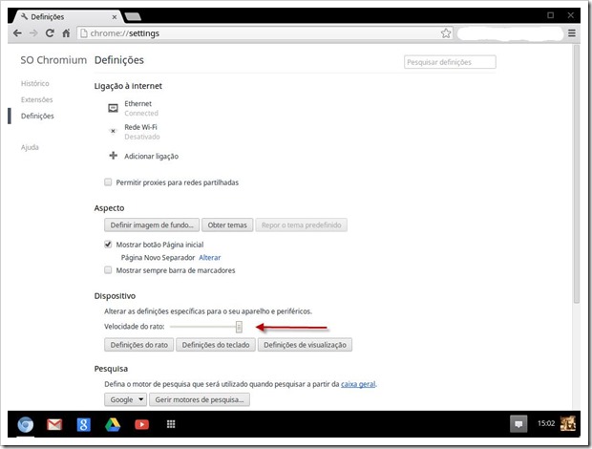Viewport: 592px width, 449px height.
Task: Select the Ethernet connection icon
Action: [x=113, y=108]
